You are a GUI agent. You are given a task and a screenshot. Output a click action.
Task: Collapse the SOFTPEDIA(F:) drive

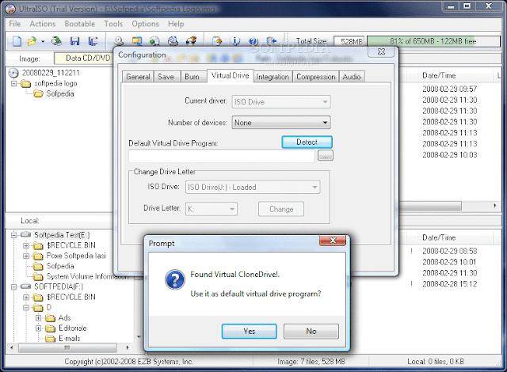pyautogui.click(x=13, y=287)
